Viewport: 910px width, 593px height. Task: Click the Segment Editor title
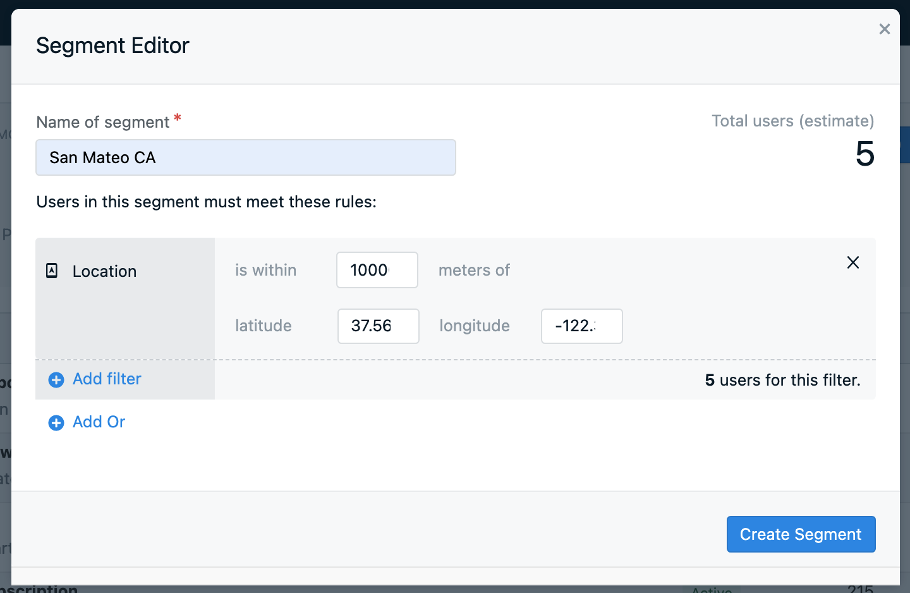pyautogui.click(x=112, y=46)
